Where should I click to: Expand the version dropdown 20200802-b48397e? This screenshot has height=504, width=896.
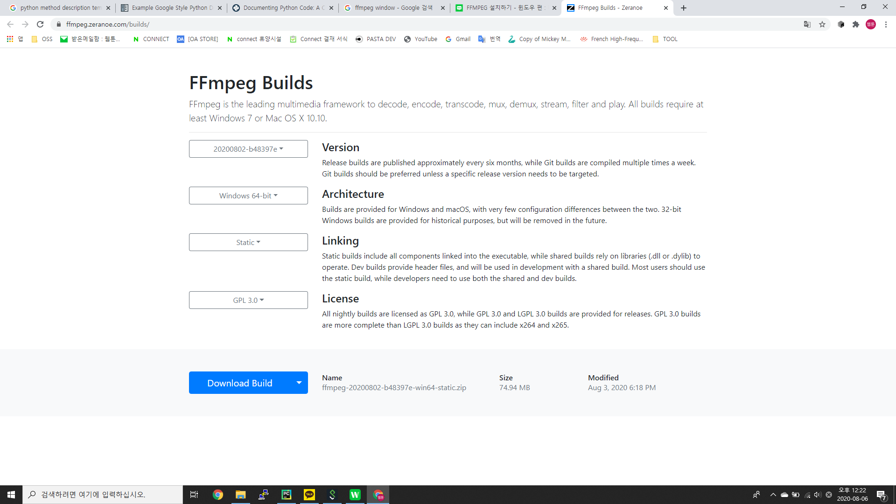(x=248, y=149)
